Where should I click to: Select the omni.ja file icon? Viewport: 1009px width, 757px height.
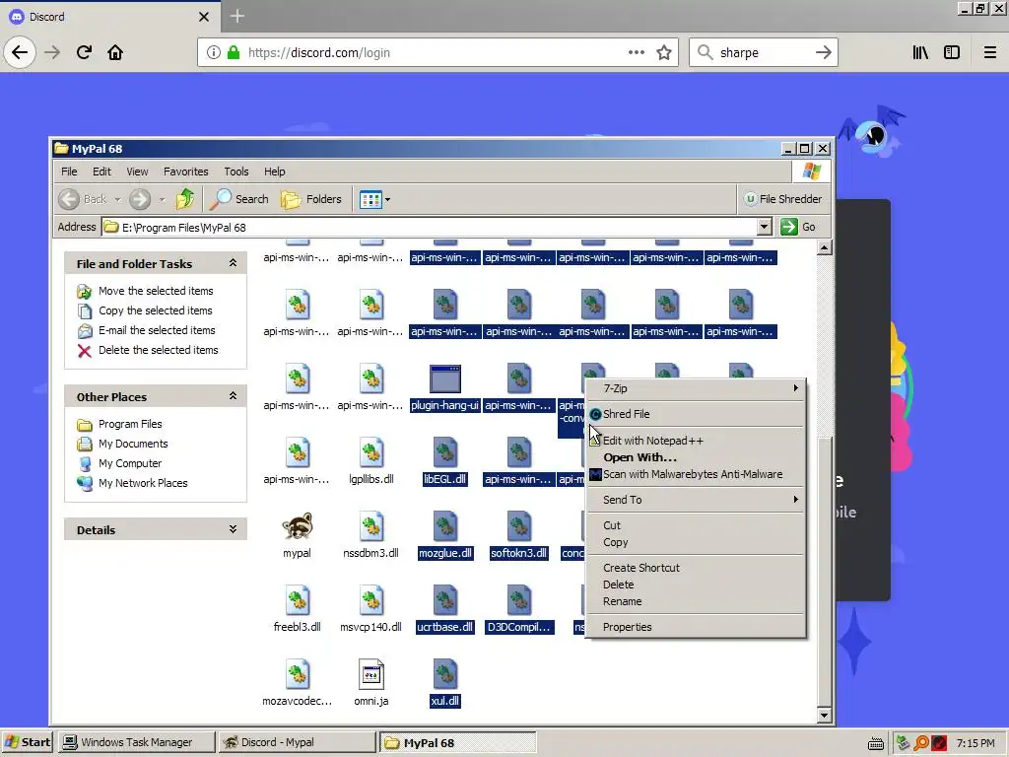tap(371, 674)
